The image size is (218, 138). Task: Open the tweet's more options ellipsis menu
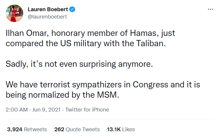(x=210, y=9)
